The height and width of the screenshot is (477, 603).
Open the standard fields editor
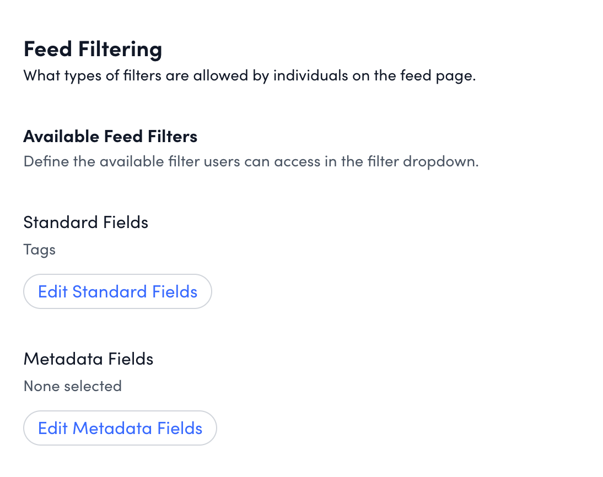117,291
